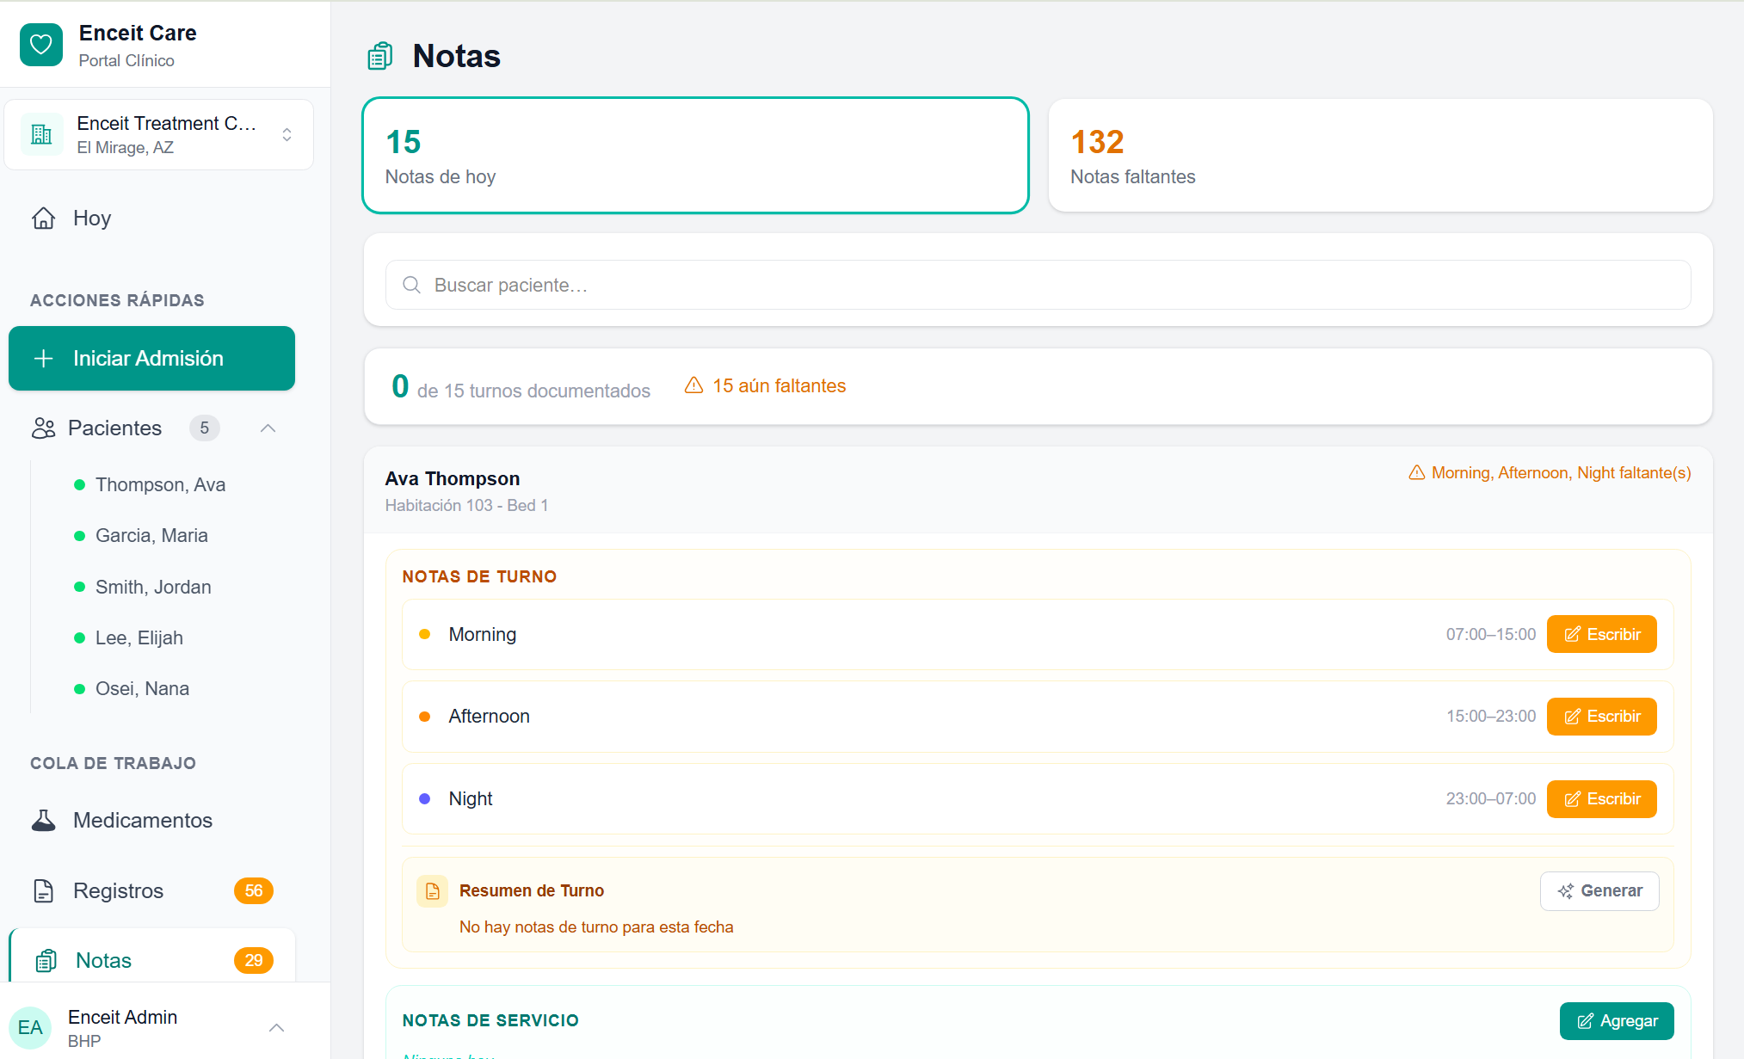Click the Notas page title clipboard icon
The image size is (1744, 1059).
[x=380, y=57]
